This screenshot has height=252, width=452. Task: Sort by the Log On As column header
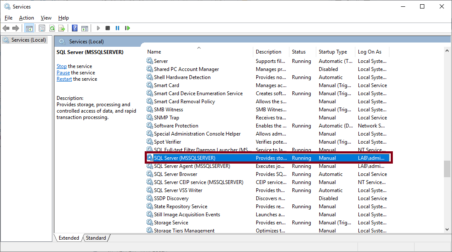click(x=372, y=52)
